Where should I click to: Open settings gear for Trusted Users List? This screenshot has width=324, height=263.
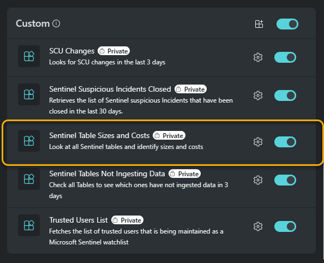click(x=258, y=226)
